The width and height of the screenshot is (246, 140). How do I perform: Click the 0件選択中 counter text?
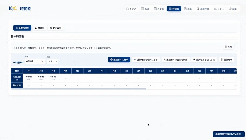click(x=18, y=63)
